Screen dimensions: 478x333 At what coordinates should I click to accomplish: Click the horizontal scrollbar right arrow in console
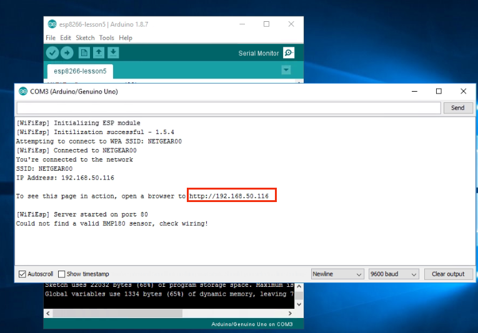point(290,313)
